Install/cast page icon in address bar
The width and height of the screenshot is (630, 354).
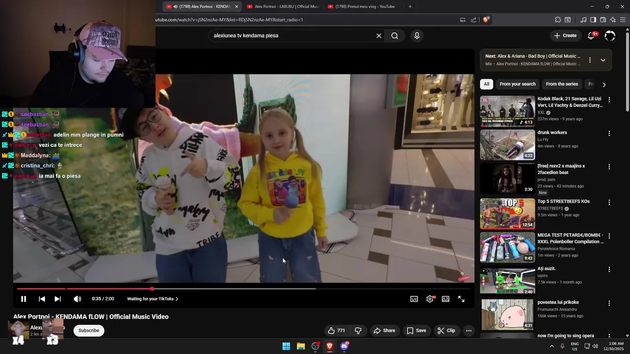[463, 20]
